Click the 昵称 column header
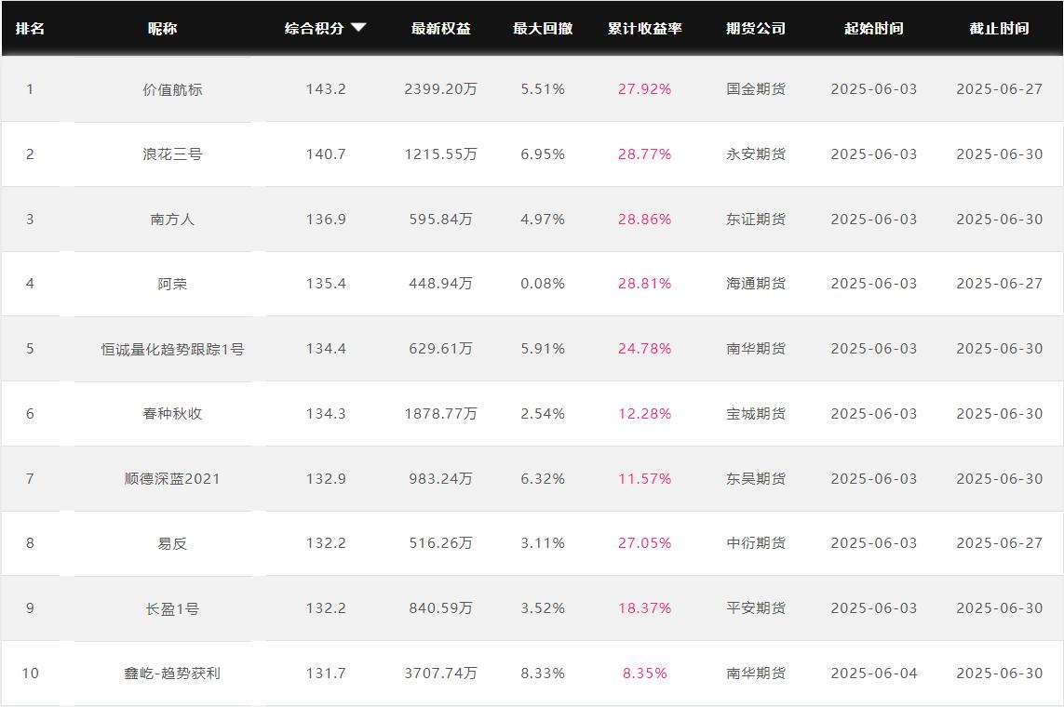The width and height of the screenshot is (1064, 707). click(162, 29)
